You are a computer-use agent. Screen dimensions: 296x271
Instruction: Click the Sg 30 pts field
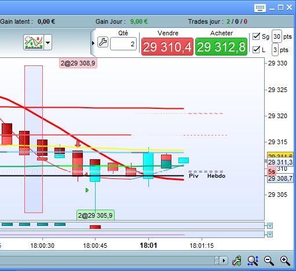(277, 36)
